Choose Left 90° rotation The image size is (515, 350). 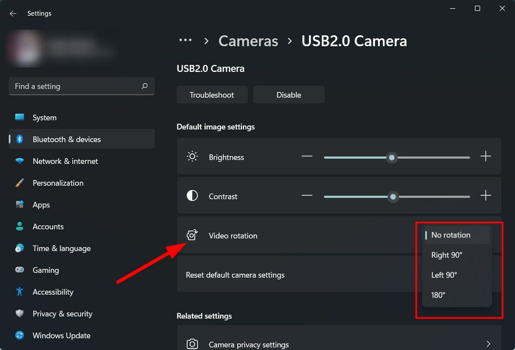tap(444, 275)
